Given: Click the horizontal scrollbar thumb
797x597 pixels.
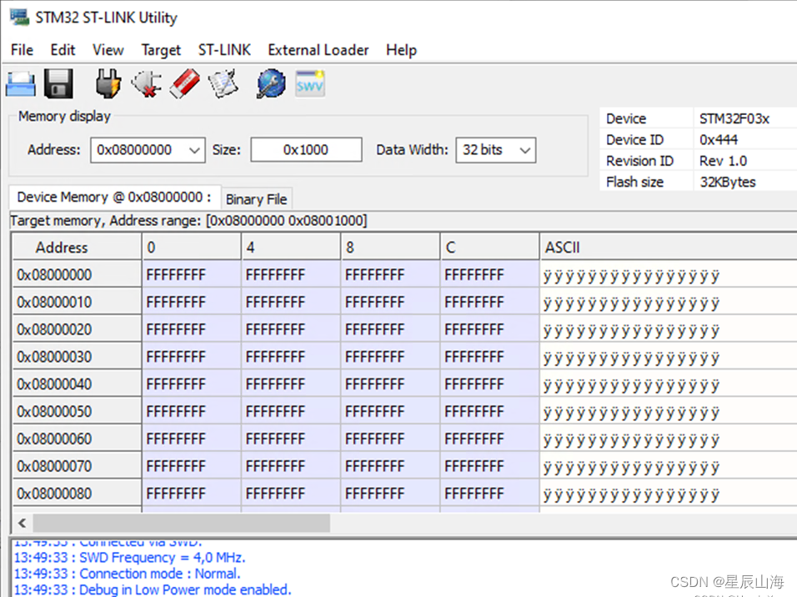Looking at the screenshot, I should 182,523.
